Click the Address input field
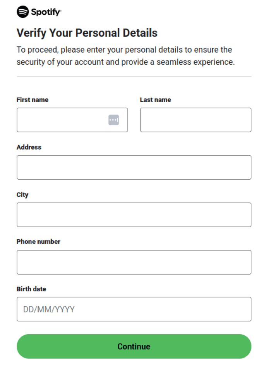271x371 pixels. 134,167
